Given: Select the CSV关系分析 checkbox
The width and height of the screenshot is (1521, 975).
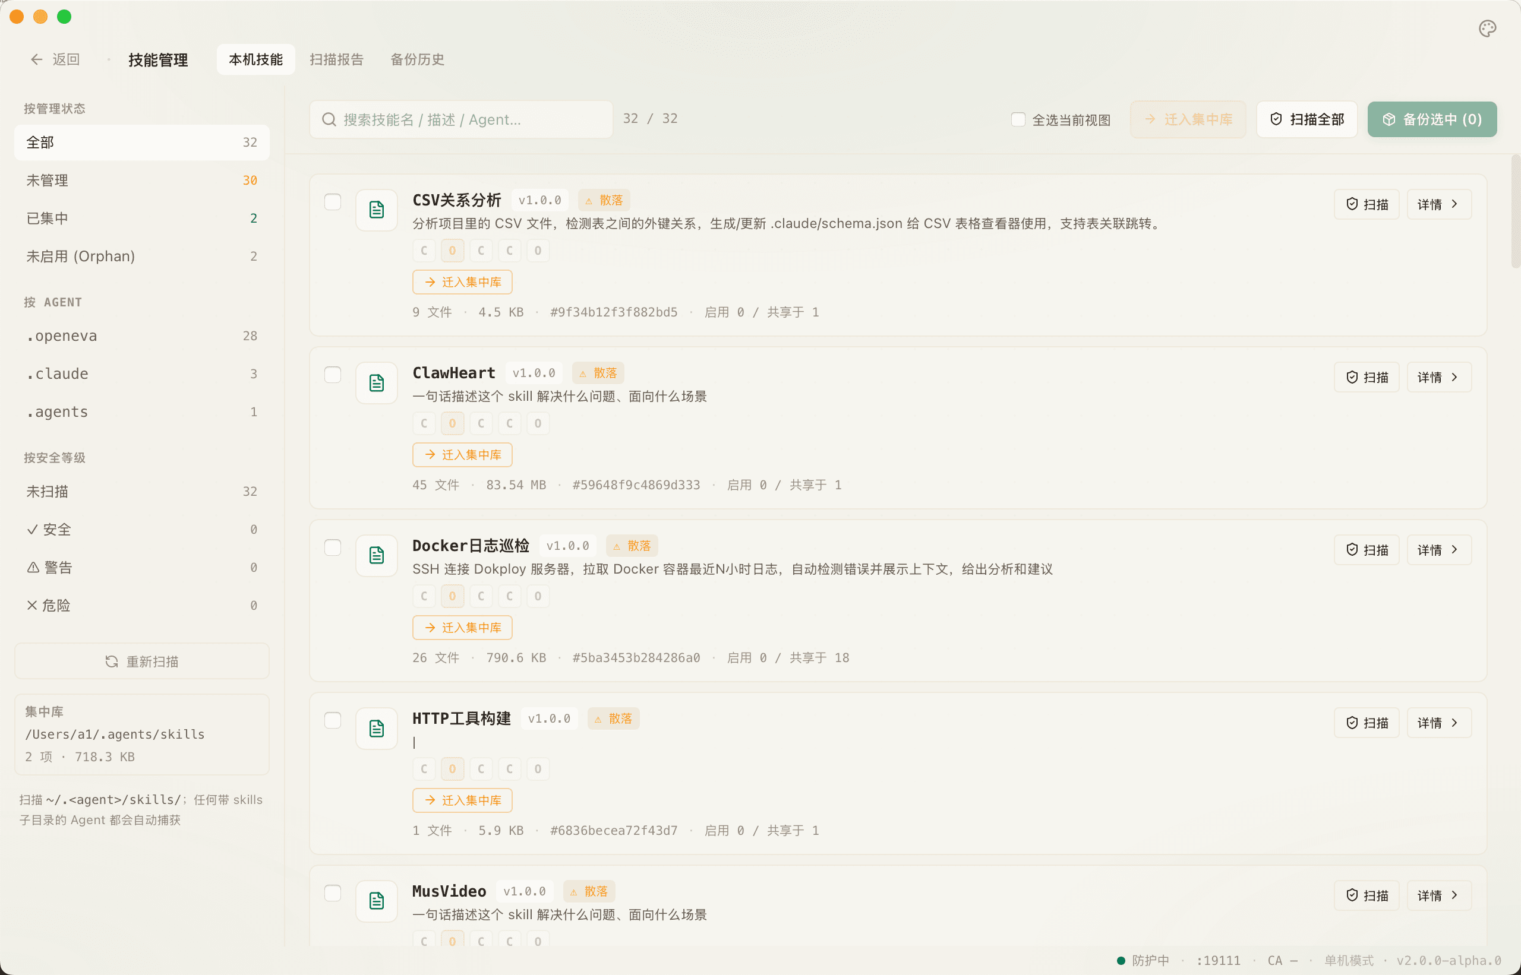Looking at the screenshot, I should coord(333,202).
